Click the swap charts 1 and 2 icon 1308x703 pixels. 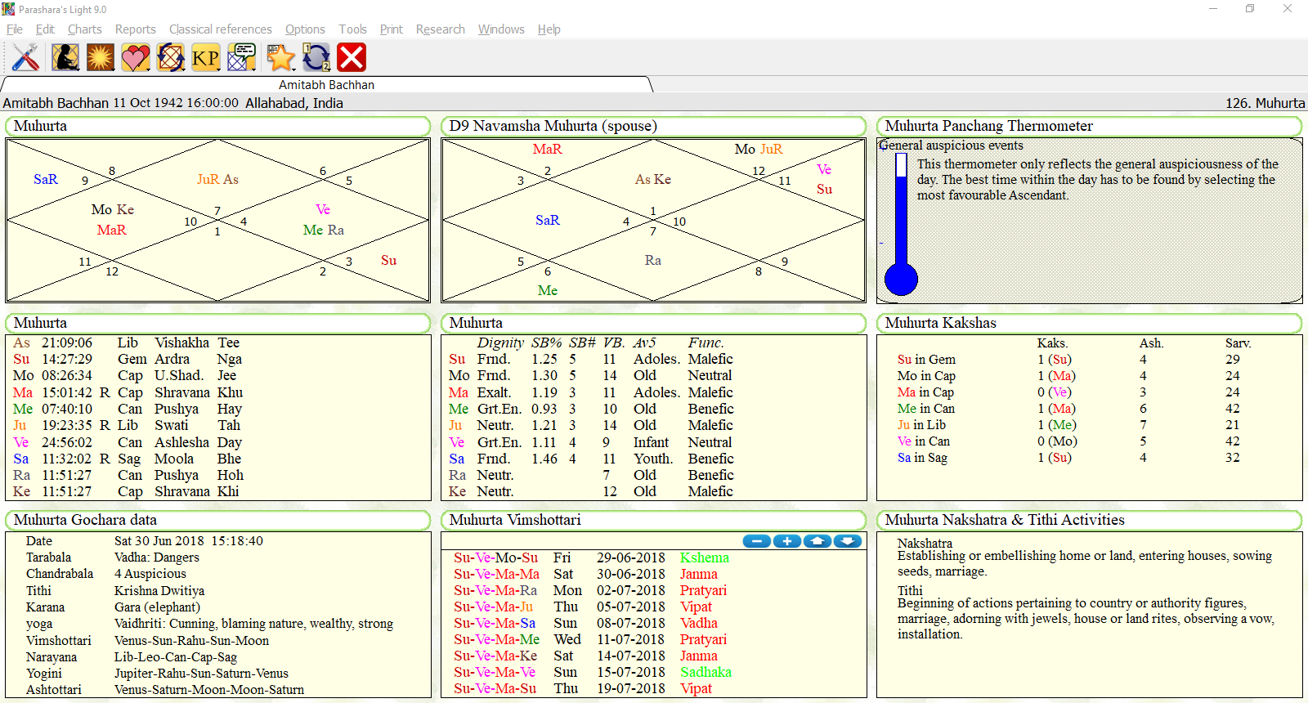click(316, 57)
